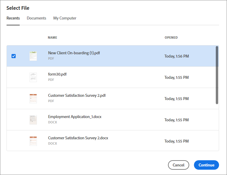Cancel the file selection dialog

click(178, 165)
